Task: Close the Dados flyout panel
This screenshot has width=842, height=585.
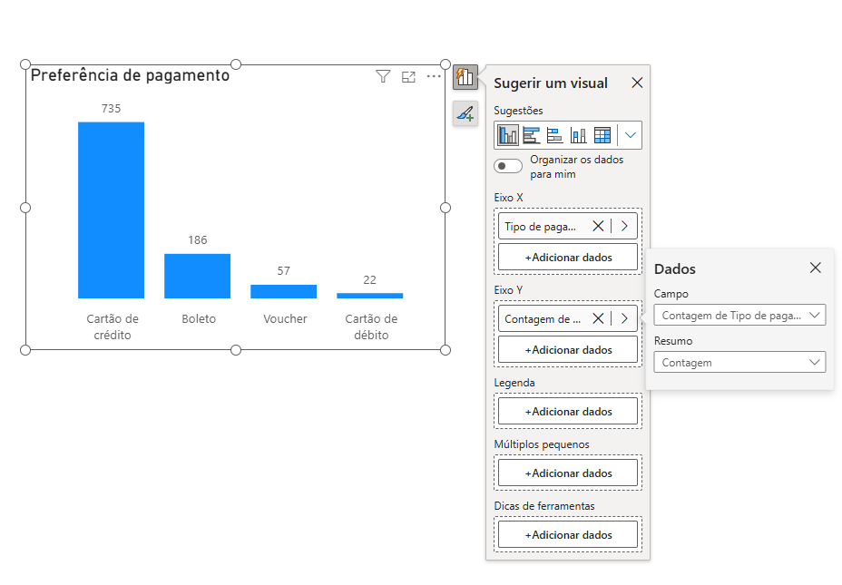Action: point(815,268)
